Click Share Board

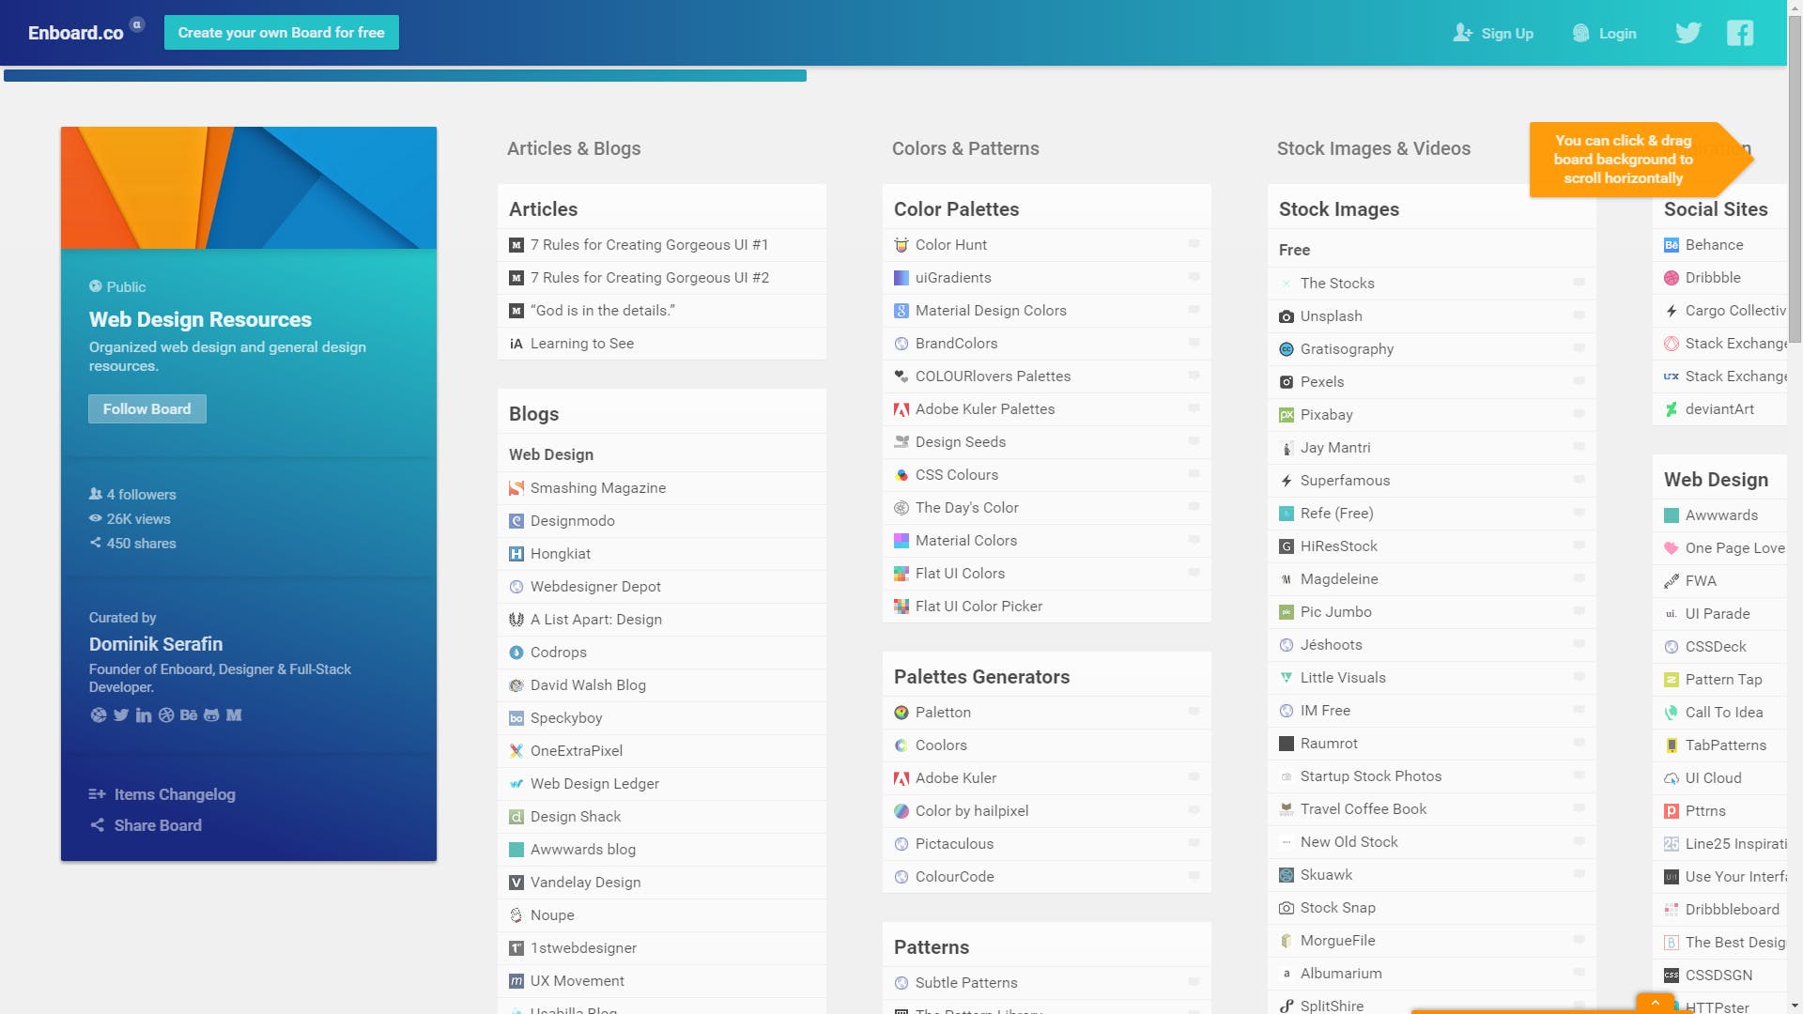click(x=146, y=825)
